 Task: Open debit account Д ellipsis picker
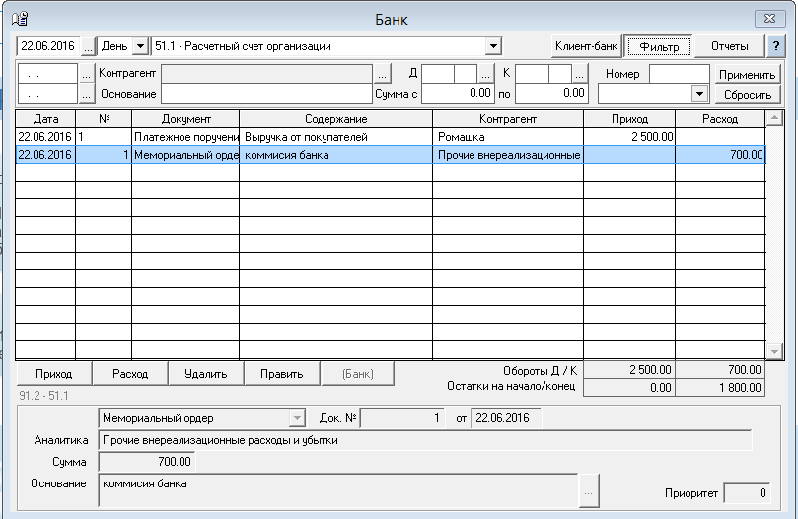pyautogui.click(x=485, y=74)
